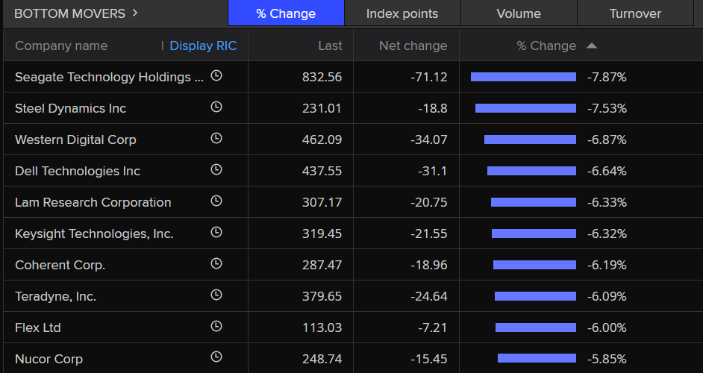Select the -6.33% value
703x373 pixels.
click(x=607, y=202)
